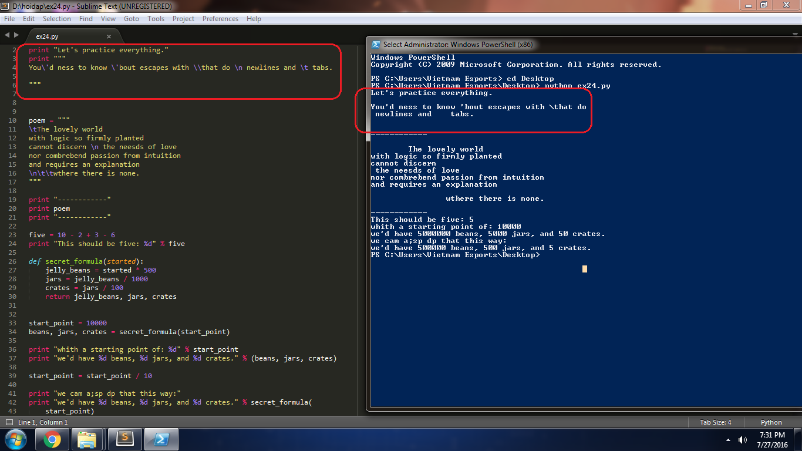Go to the previous tab with the left arrow

[7, 35]
